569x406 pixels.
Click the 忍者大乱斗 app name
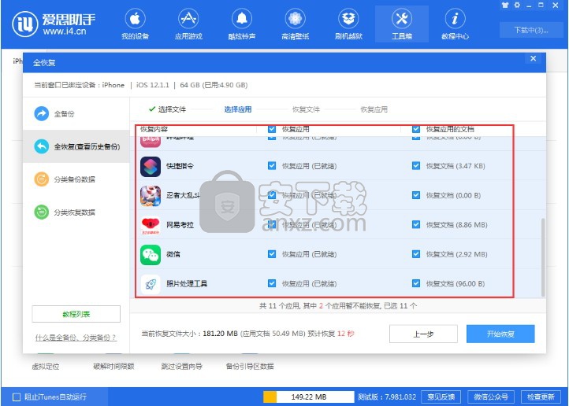[183, 196]
